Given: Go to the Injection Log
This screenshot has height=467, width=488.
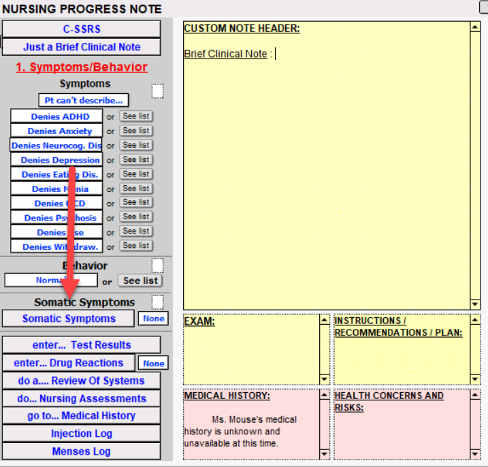Looking at the screenshot, I should coord(82,434).
